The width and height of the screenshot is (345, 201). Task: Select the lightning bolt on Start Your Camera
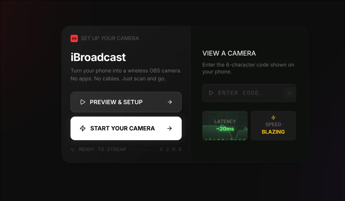(x=83, y=128)
